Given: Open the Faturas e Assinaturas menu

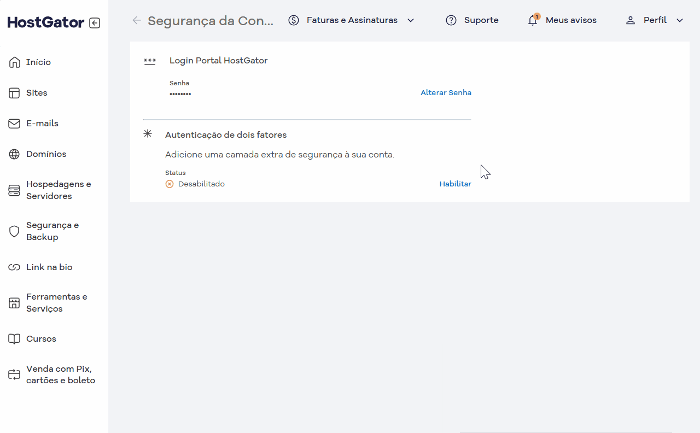Looking at the screenshot, I should tap(352, 20).
